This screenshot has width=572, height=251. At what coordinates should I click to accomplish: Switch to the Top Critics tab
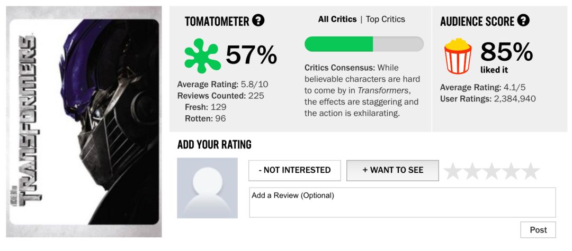click(385, 20)
